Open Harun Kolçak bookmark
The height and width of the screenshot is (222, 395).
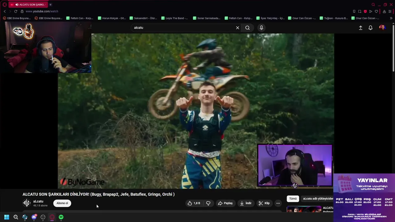coord(112,18)
